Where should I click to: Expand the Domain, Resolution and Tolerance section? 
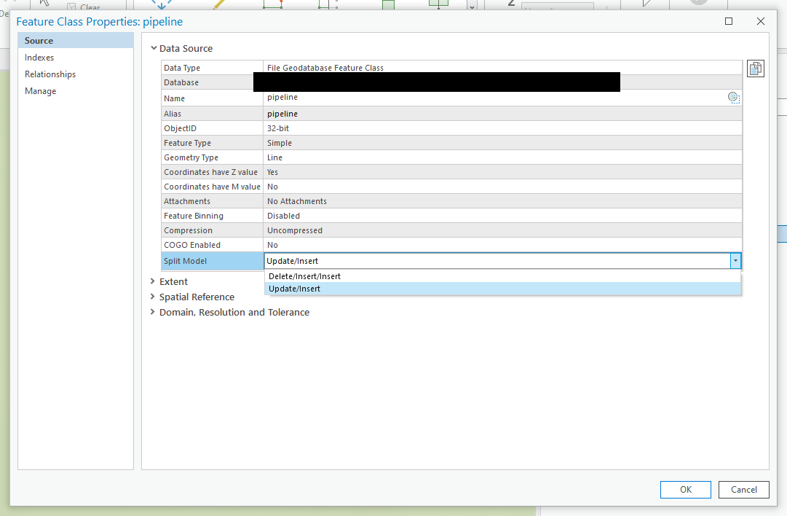click(x=153, y=312)
